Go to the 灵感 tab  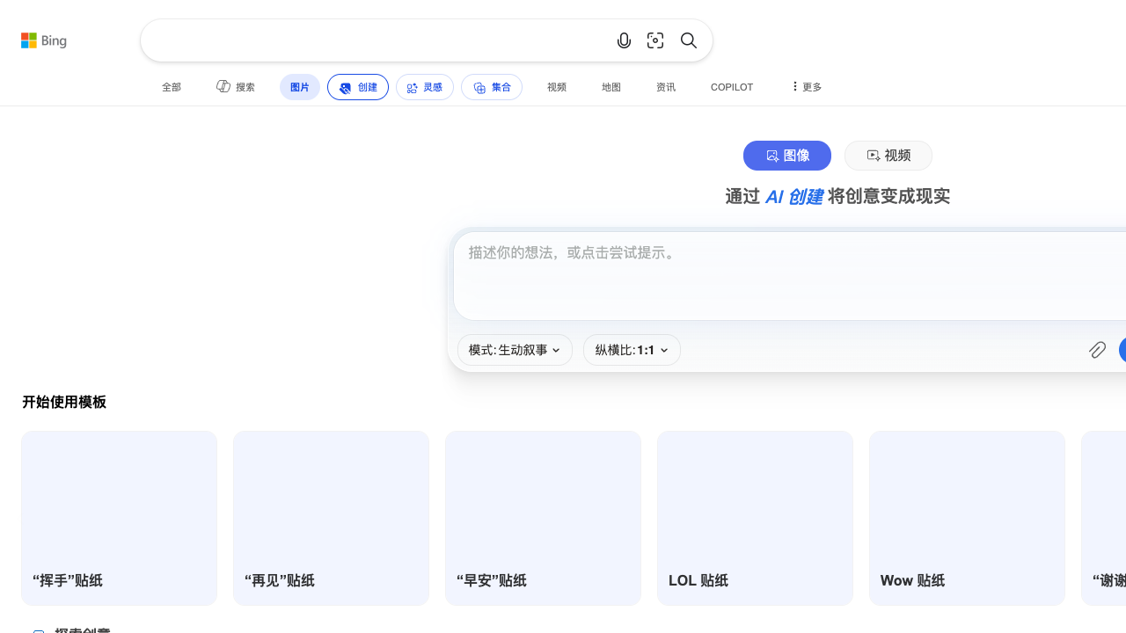(x=425, y=87)
